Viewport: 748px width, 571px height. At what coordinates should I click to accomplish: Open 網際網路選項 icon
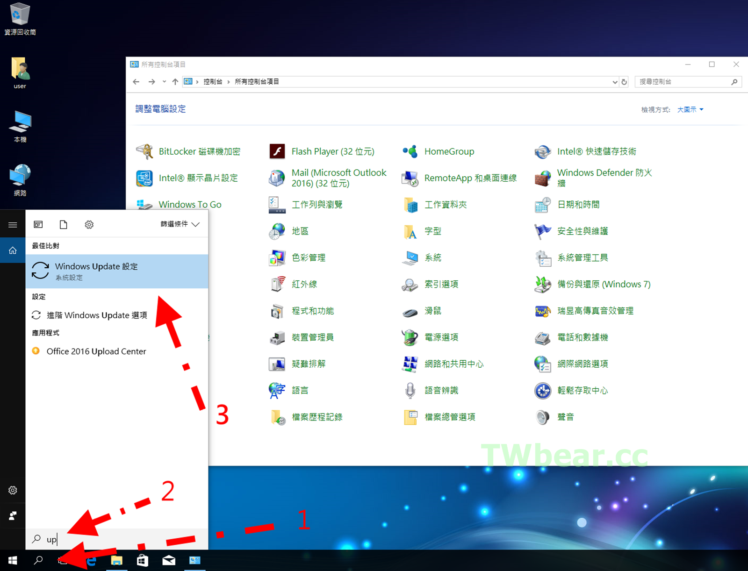(543, 364)
